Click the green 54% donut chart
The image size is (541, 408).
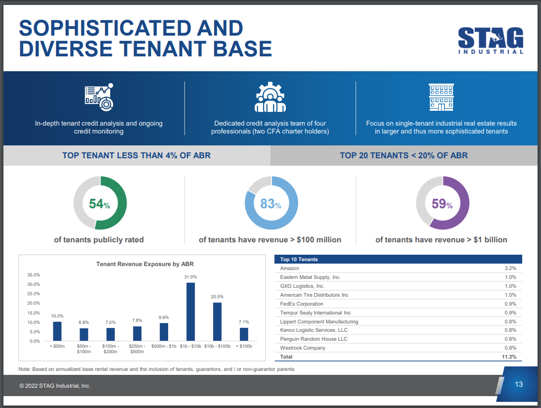point(100,203)
